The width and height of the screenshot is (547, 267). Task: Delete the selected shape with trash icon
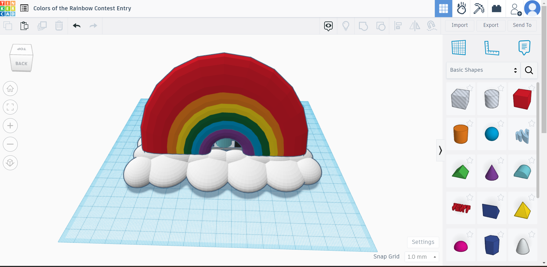pyautogui.click(x=59, y=26)
